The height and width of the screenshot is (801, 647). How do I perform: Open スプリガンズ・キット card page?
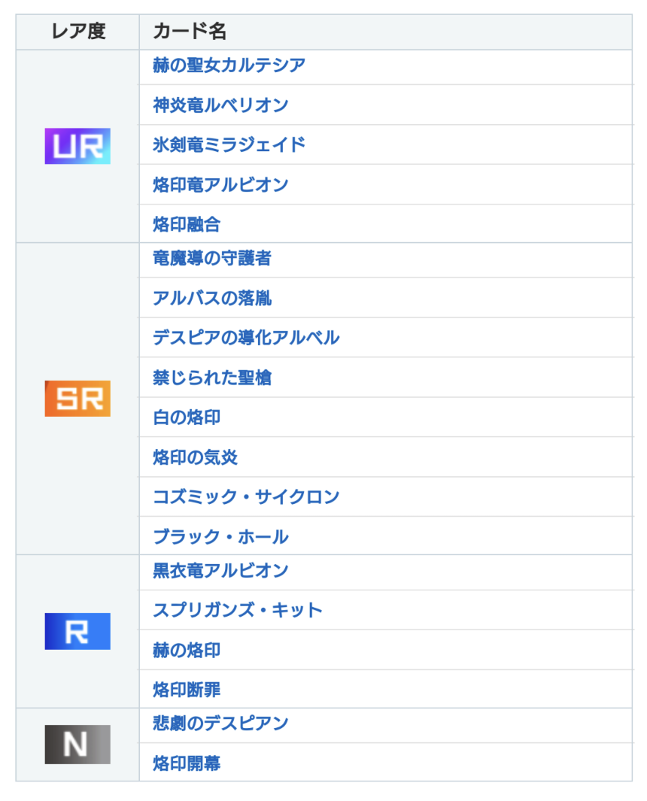238,610
